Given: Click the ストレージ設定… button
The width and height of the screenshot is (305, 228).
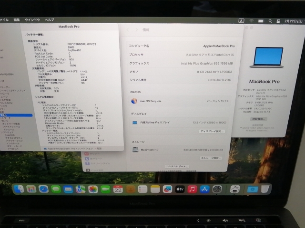Looking at the screenshot, I should [x=211, y=158].
